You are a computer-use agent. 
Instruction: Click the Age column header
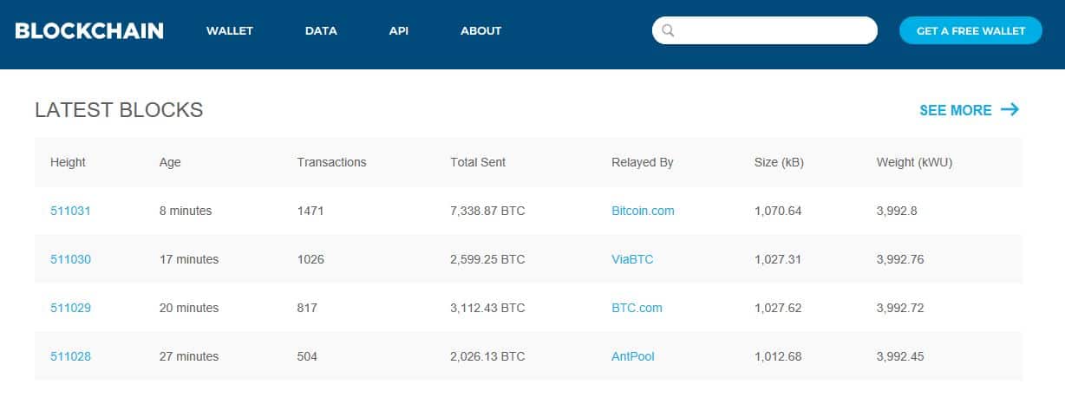coord(170,162)
